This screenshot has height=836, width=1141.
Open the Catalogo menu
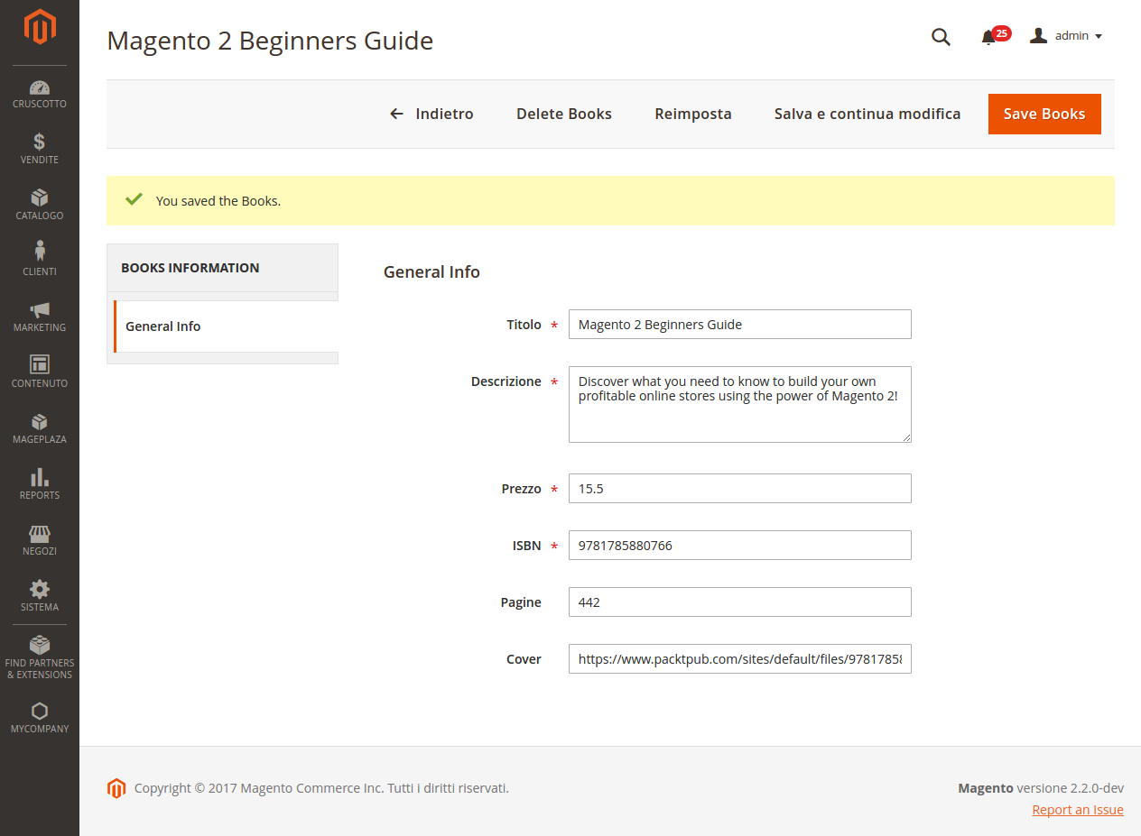click(x=40, y=206)
